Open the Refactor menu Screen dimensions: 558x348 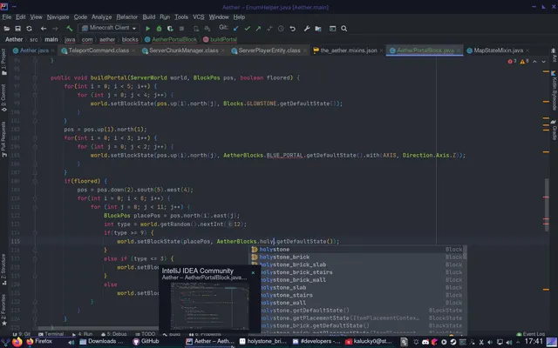pos(127,17)
